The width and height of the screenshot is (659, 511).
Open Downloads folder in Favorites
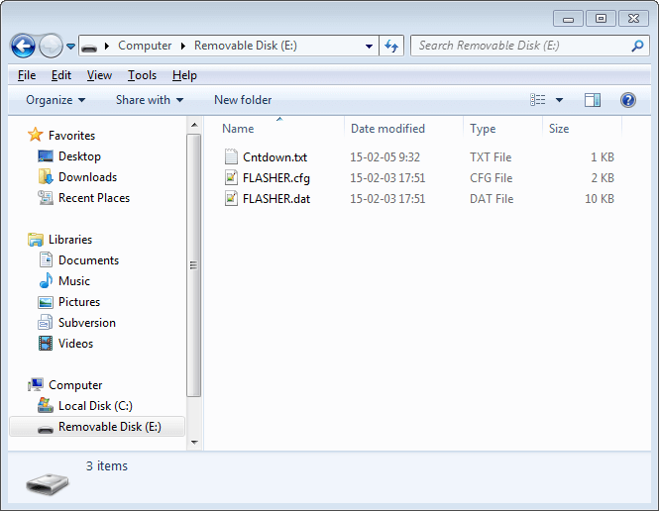point(87,177)
